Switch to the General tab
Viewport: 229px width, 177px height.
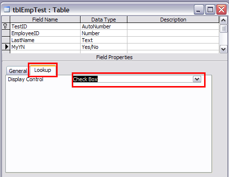pos(18,71)
